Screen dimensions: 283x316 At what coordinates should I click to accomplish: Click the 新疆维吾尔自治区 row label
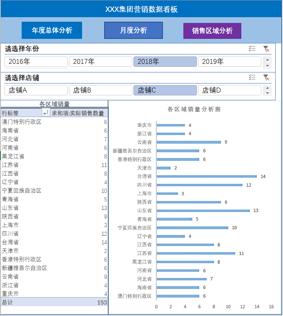(25, 268)
